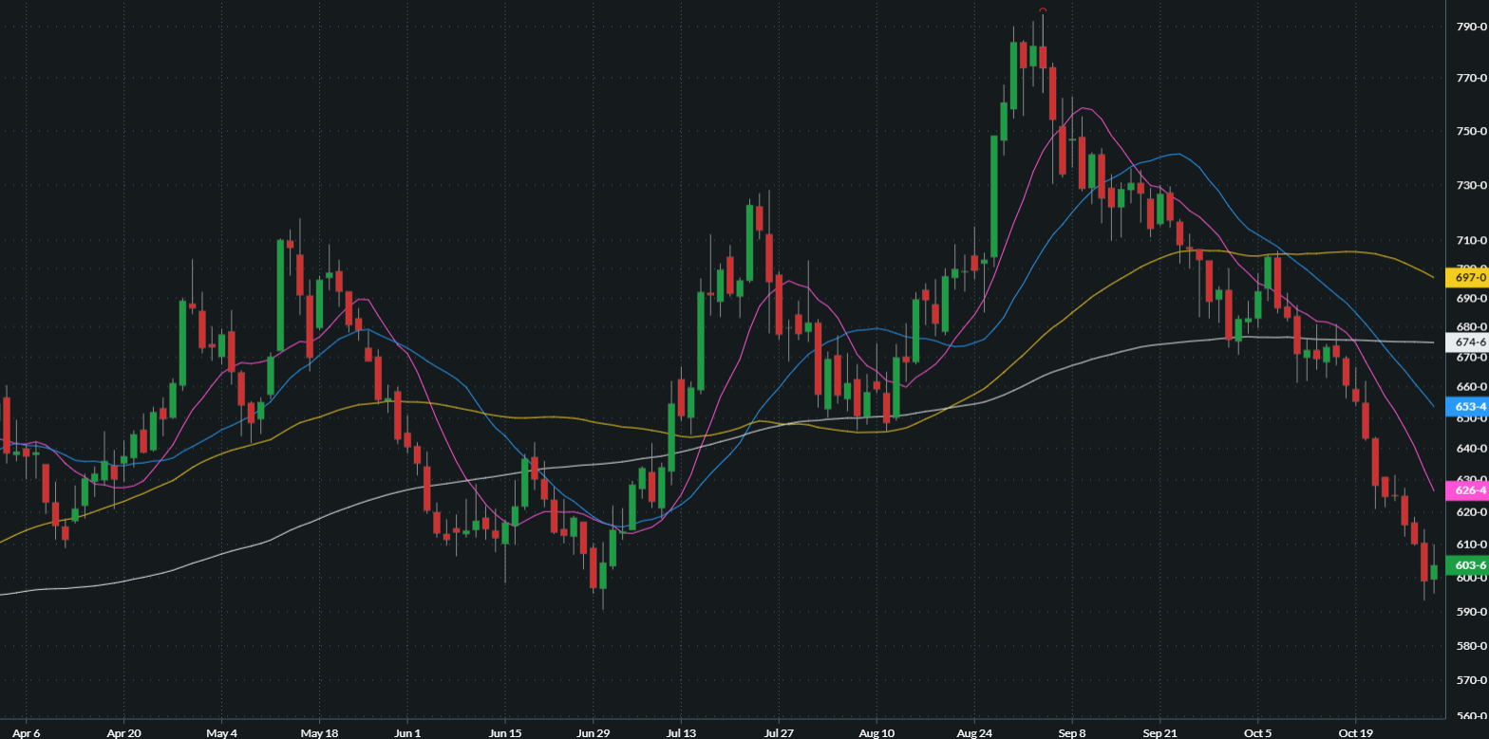Image resolution: width=1489 pixels, height=739 pixels.
Task: Select the Jun 1 date label
Action: (406, 732)
